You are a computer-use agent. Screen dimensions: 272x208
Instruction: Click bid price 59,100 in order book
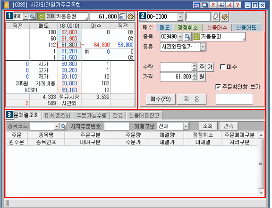click(69, 90)
